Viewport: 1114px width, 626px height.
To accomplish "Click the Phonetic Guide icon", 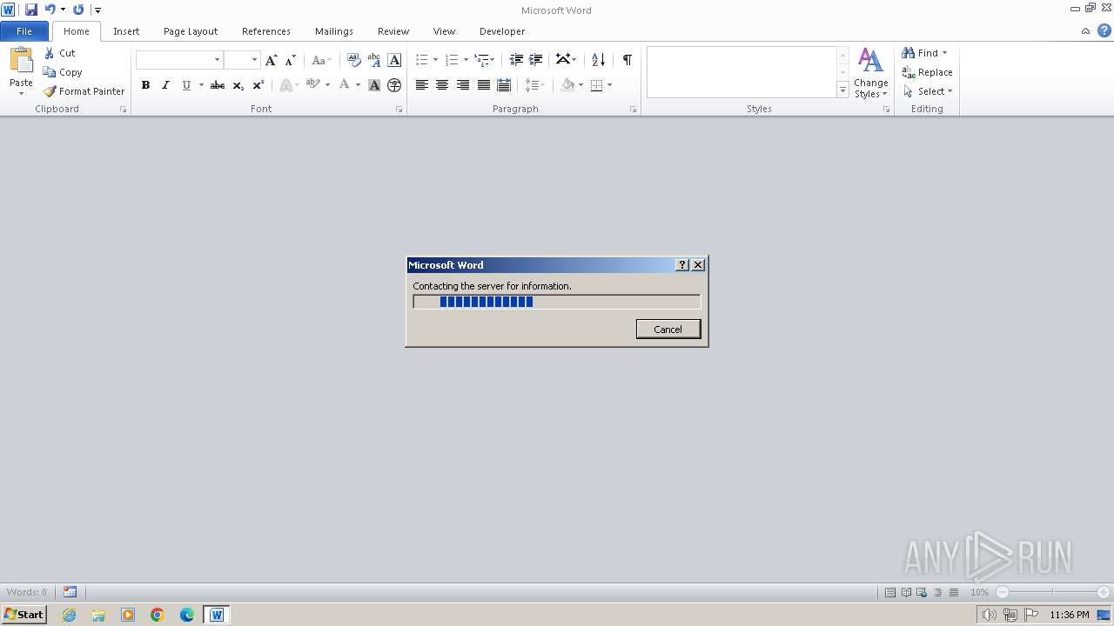I will [x=374, y=60].
